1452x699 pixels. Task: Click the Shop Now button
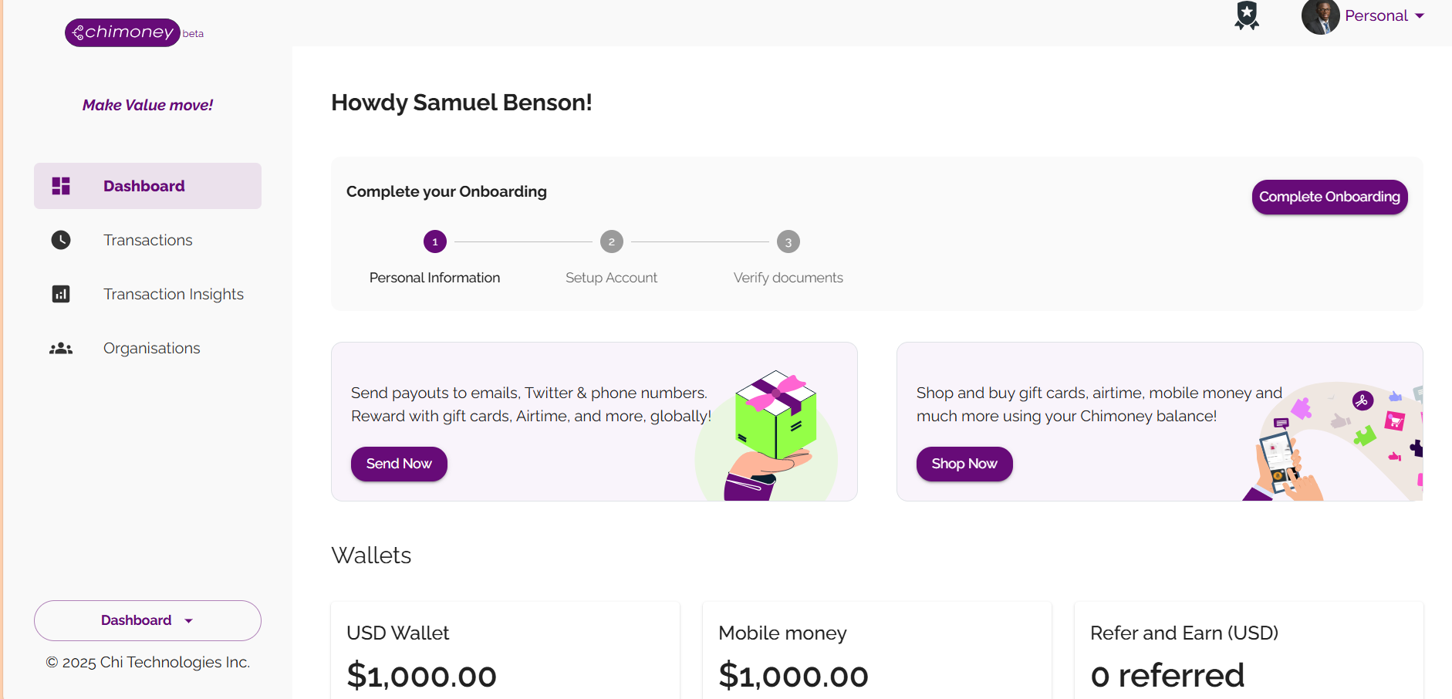click(x=964, y=464)
